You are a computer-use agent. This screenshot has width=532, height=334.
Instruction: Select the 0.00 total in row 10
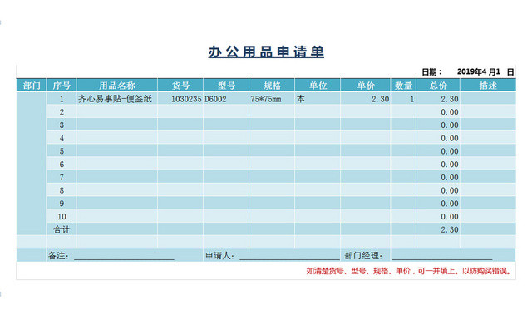[438, 216]
